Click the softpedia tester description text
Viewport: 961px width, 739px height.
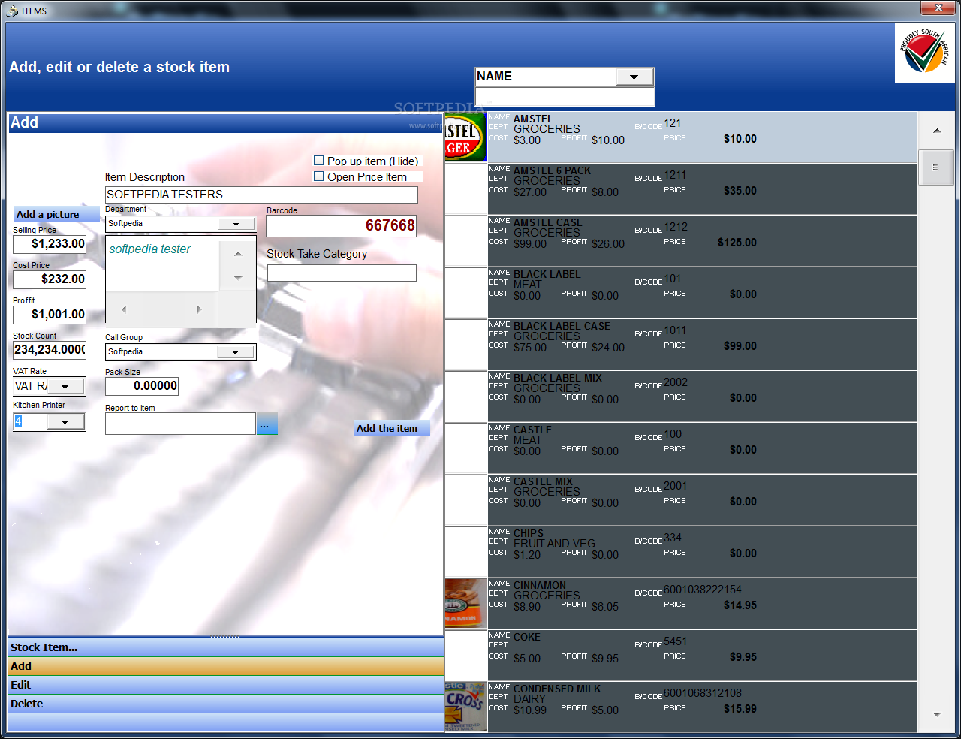point(150,249)
